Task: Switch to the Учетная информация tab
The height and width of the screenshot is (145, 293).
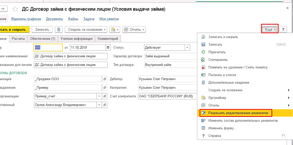Action: tap(76, 39)
